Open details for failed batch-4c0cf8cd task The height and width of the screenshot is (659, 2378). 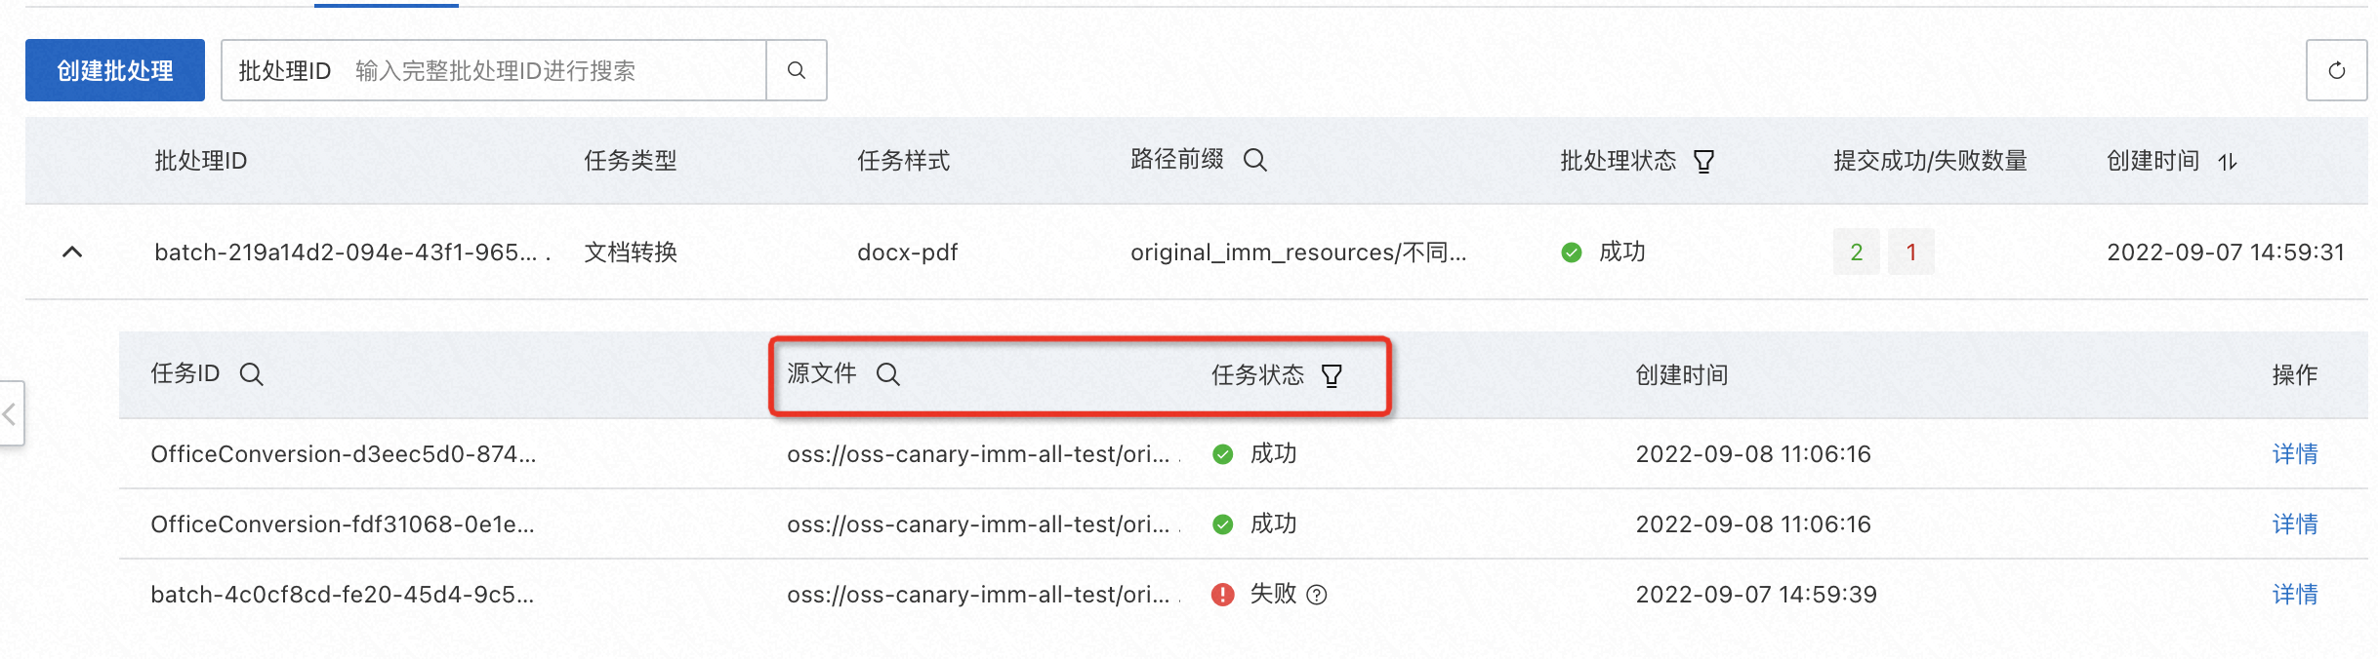(x=2294, y=595)
